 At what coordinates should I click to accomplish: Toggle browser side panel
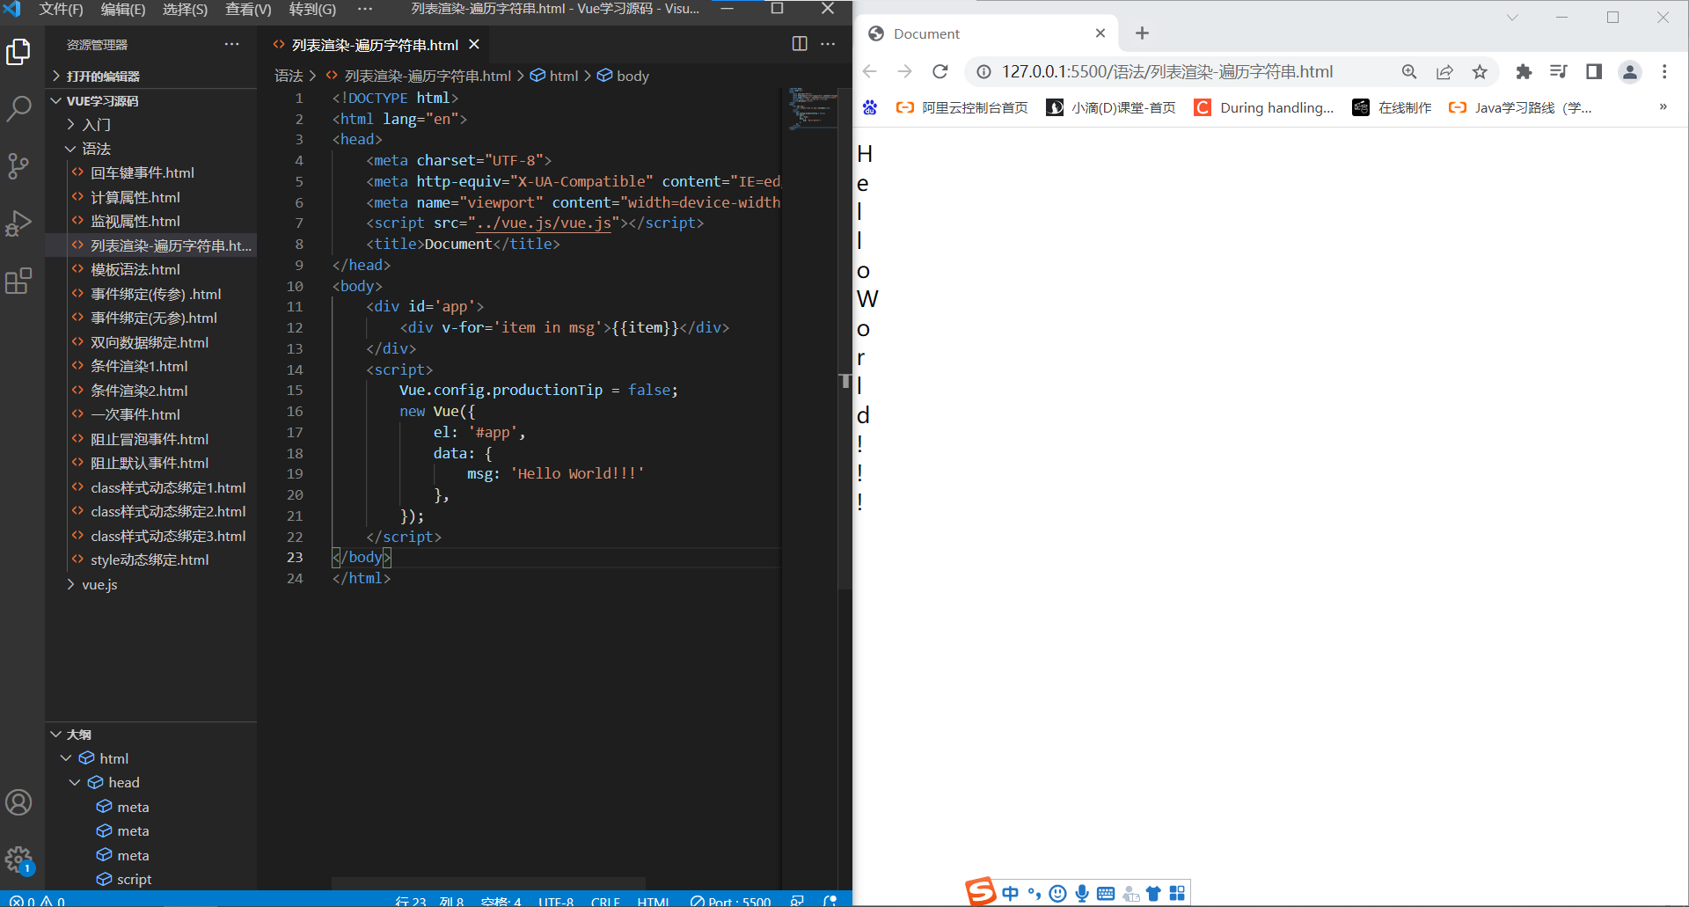click(x=1594, y=72)
